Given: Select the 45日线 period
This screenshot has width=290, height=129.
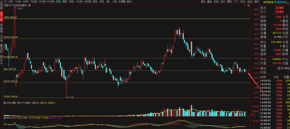Looking at the screenshot, I should coord(88,1).
